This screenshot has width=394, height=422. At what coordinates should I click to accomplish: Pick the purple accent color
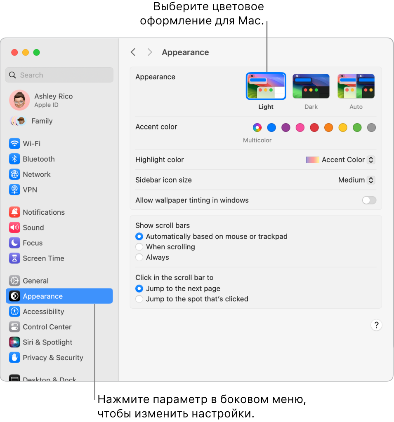coord(285,128)
